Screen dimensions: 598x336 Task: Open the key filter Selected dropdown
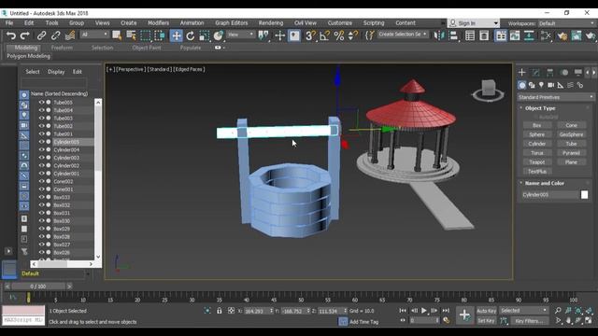(x=523, y=311)
